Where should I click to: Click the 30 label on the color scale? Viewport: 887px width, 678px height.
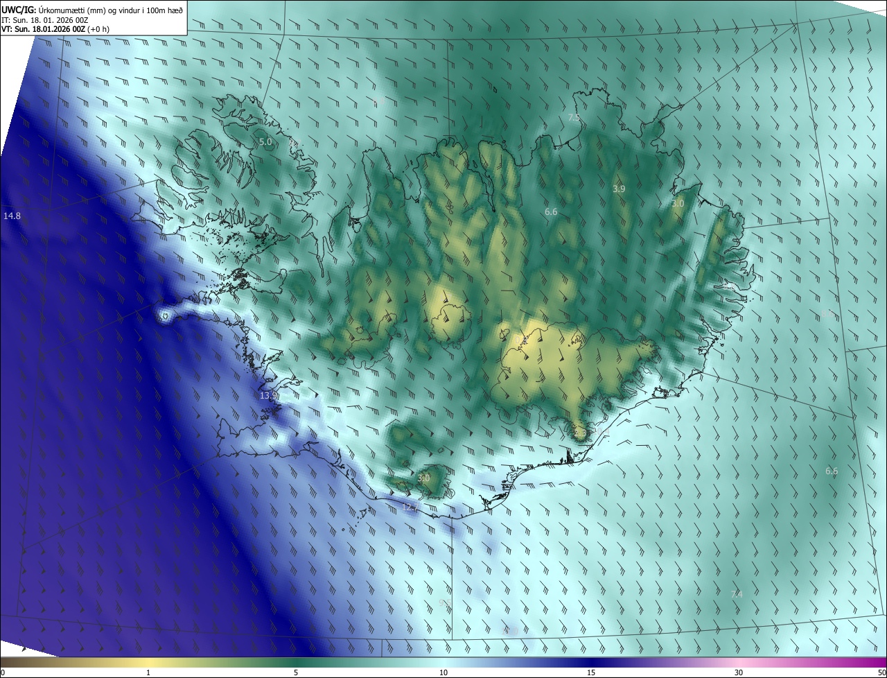[x=739, y=673]
